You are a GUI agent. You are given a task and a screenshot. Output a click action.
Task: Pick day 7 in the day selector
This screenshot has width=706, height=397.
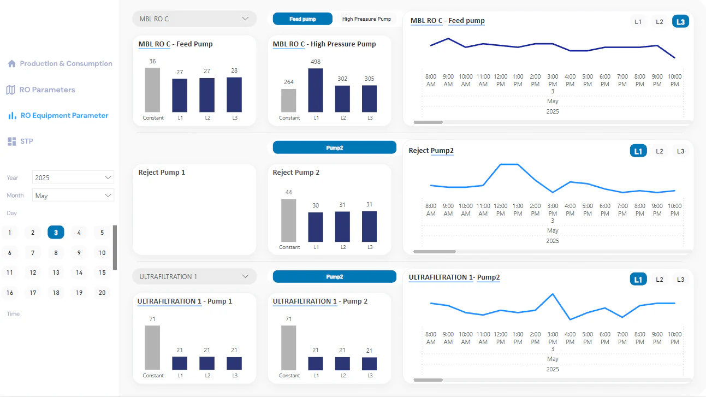pyautogui.click(x=33, y=253)
